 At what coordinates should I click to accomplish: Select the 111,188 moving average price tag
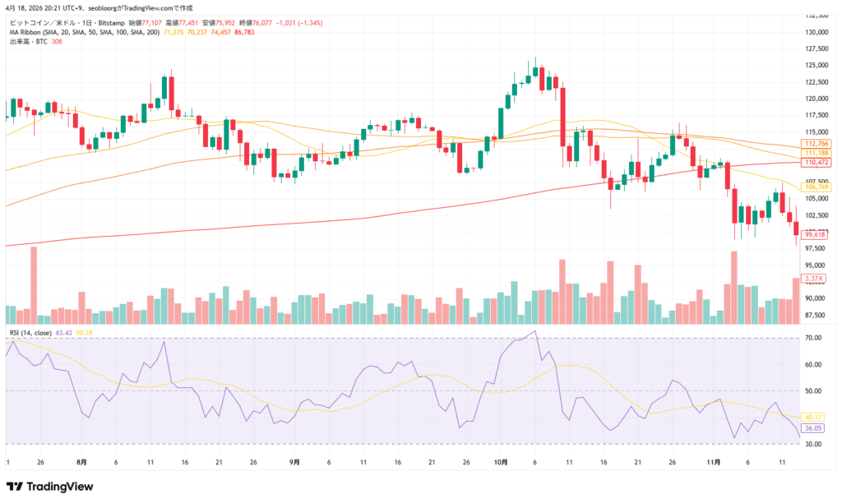point(815,153)
